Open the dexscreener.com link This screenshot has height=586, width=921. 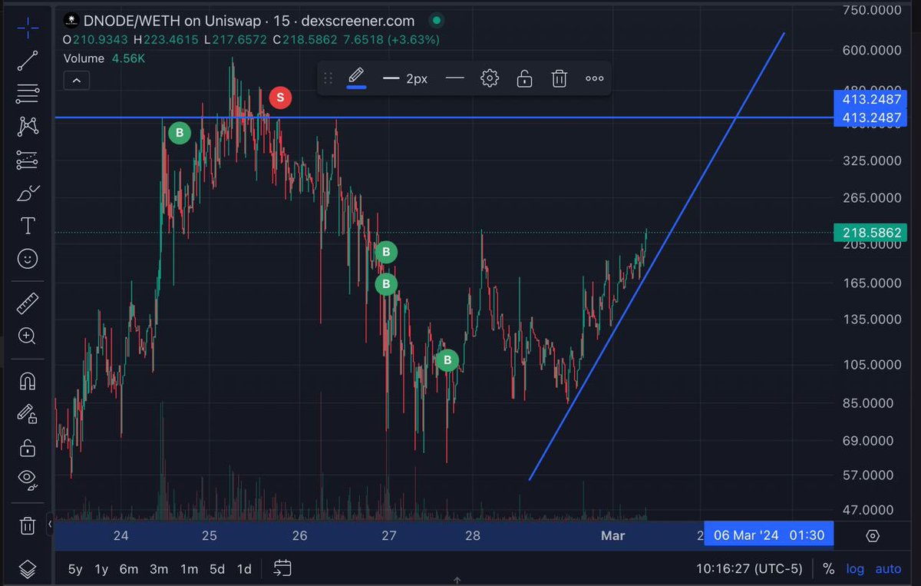[358, 21]
